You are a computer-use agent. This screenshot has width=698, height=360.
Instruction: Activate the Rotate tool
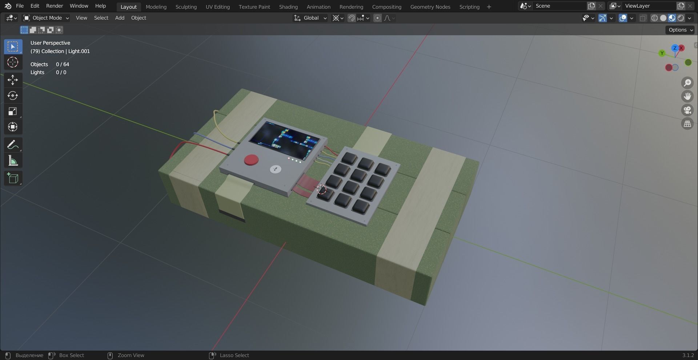point(13,96)
